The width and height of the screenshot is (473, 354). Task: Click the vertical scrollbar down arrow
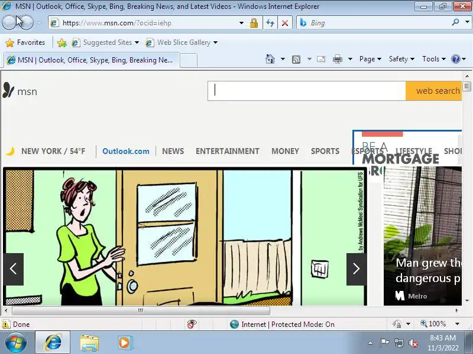coord(467,301)
